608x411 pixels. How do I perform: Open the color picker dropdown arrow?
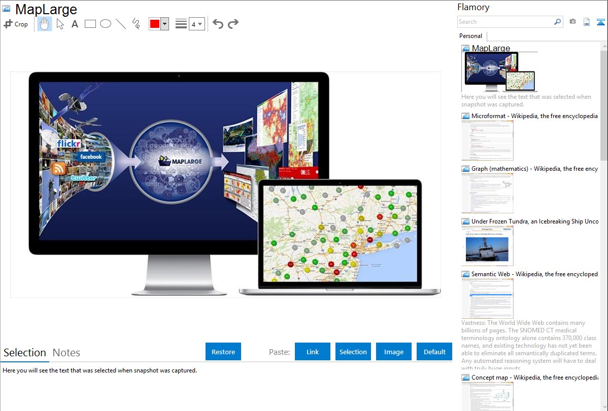[x=165, y=24]
